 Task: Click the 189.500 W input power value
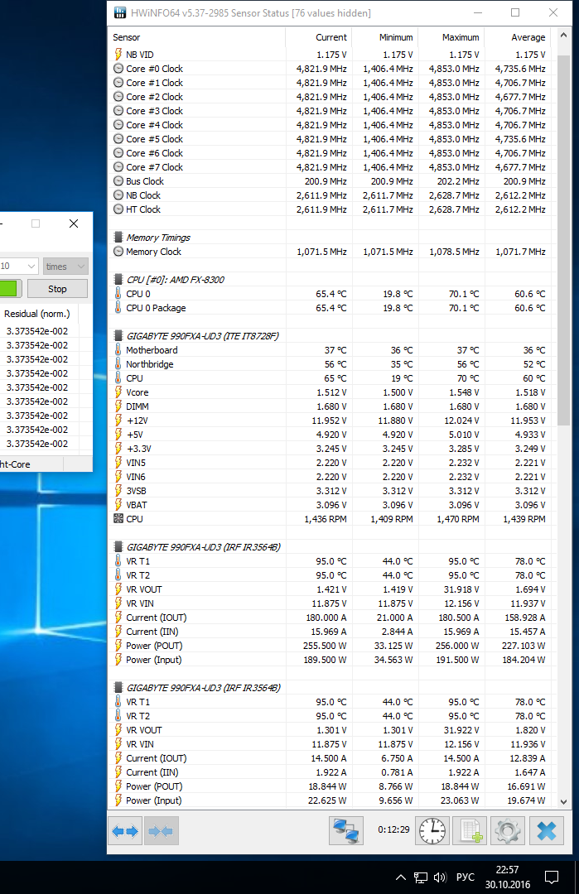325,660
